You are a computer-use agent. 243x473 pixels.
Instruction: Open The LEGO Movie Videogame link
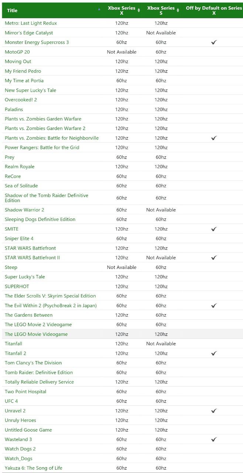36,334
